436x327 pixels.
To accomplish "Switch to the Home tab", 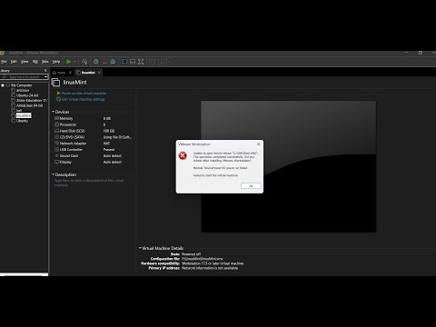I will tap(59, 73).
